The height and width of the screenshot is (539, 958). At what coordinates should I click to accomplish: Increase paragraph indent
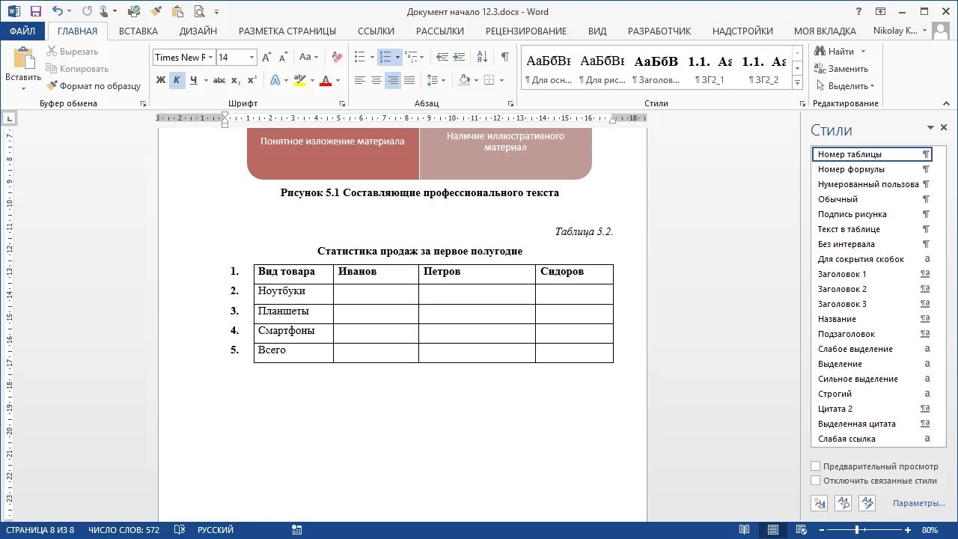pos(459,58)
